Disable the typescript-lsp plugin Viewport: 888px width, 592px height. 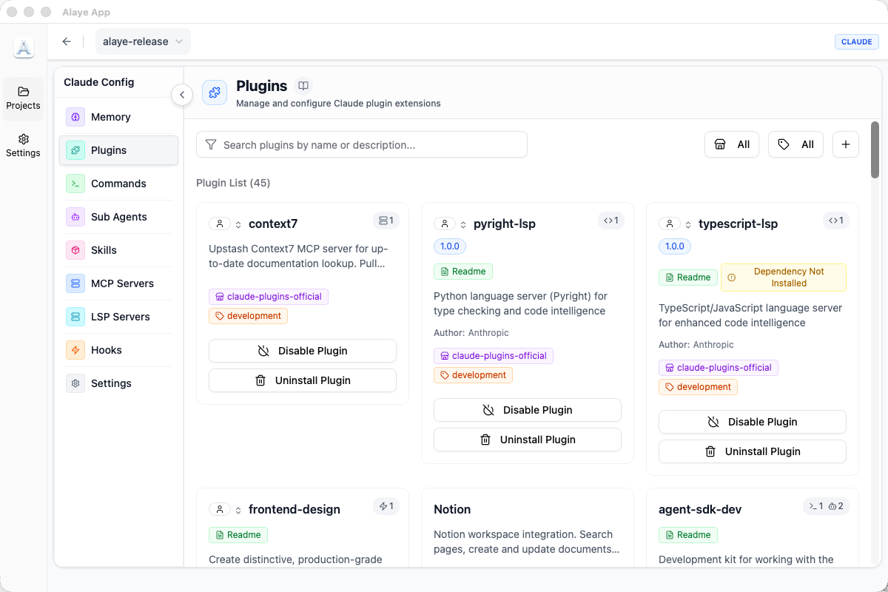752,421
